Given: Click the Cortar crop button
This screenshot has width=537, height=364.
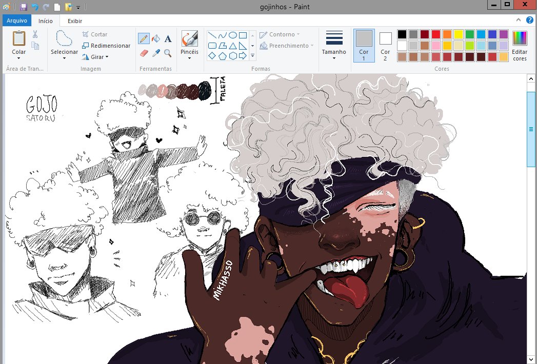Looking at the screenshot, I should (95, 34).
